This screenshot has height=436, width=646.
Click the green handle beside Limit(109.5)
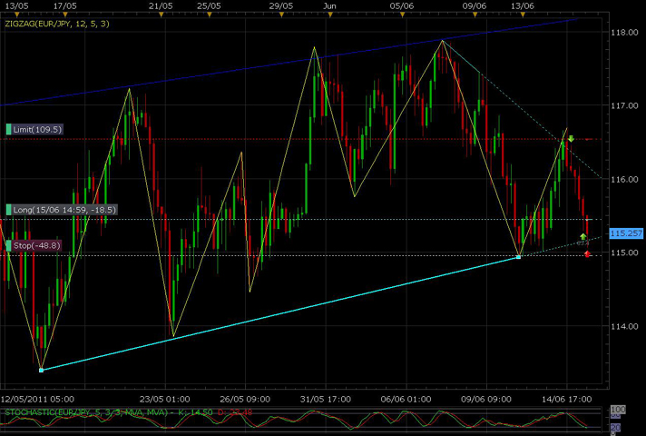tap(8, 130)
